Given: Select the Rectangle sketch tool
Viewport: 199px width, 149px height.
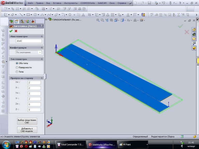Looking at the screenshot, I should coord(28,15).
